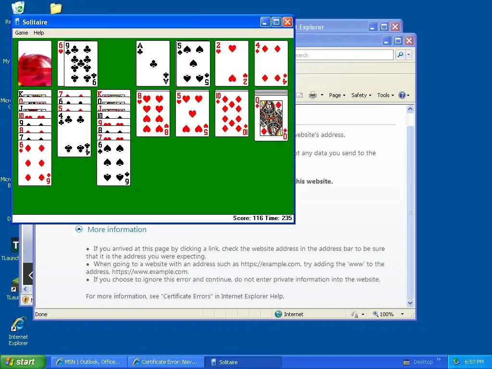The height and width of the screenshot is (369, 492).
Task: Click the Read Mail icon in IE toolbar
Action: pos(299,95)
